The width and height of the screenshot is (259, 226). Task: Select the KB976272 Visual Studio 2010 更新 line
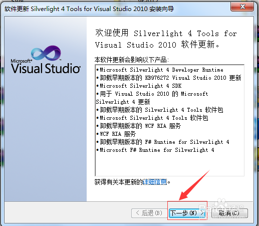coord(169,78)
